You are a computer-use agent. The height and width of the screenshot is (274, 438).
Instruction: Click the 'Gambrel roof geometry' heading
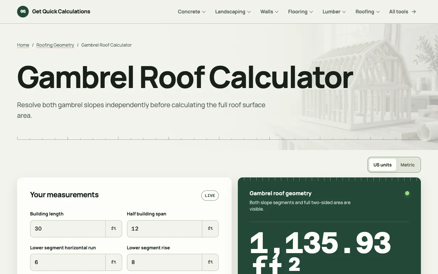click(x=281, y=194)
